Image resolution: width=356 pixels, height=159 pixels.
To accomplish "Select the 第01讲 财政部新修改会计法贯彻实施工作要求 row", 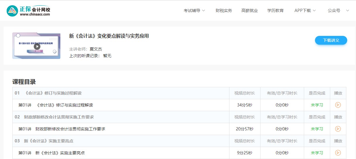I will click(x=62, y=129).
